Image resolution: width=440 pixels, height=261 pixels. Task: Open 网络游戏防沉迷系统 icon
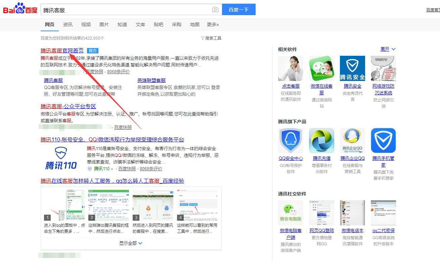383,68
